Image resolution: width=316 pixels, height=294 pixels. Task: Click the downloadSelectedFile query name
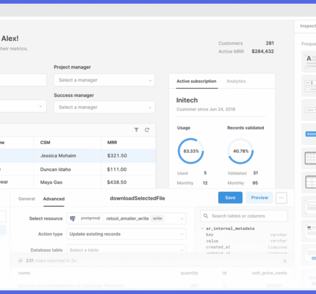(137, 198)
